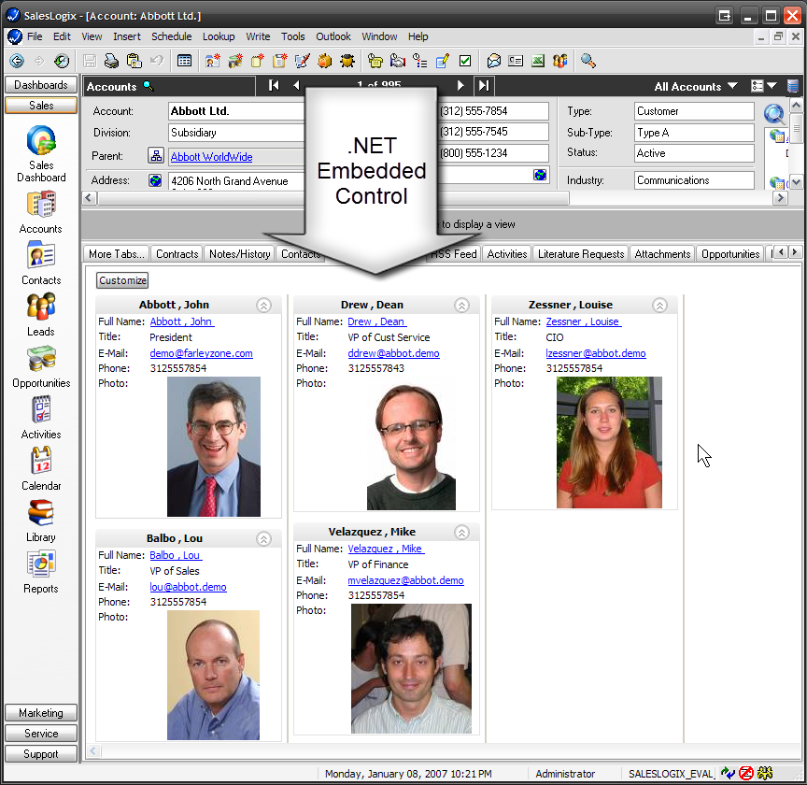
Task: Go to the last account record
Action: [x=483, y=85]
